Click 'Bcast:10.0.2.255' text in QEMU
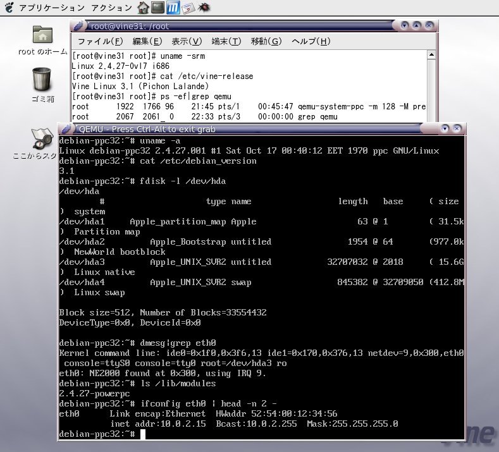This screenshot has width=499, height=452. pos(256,424)
